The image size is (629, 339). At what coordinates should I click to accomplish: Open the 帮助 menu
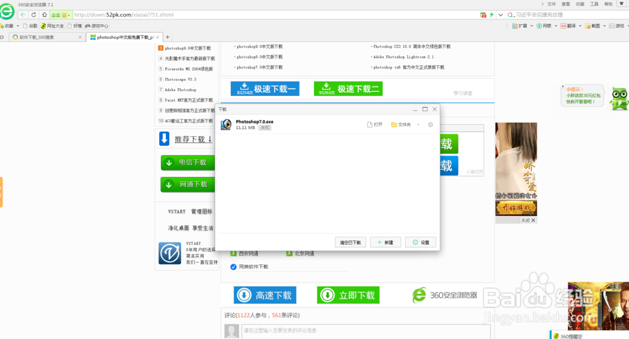point(608,4)
